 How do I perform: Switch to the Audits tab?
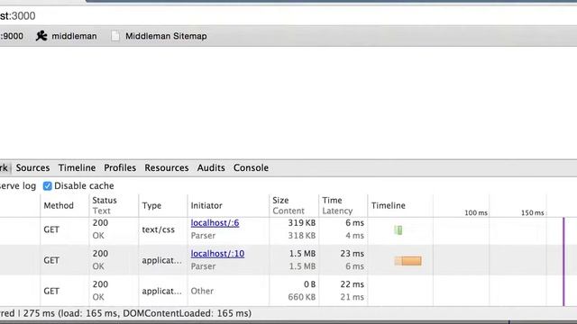tap(211, 168)
